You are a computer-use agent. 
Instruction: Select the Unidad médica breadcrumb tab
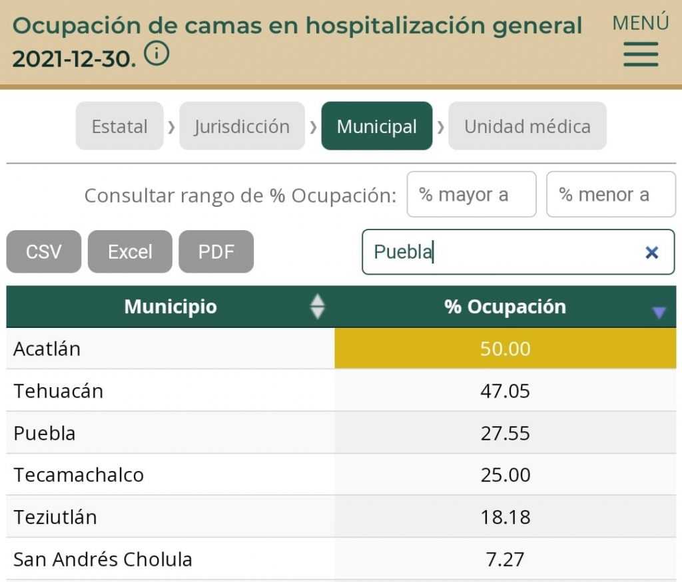(527, 126)
